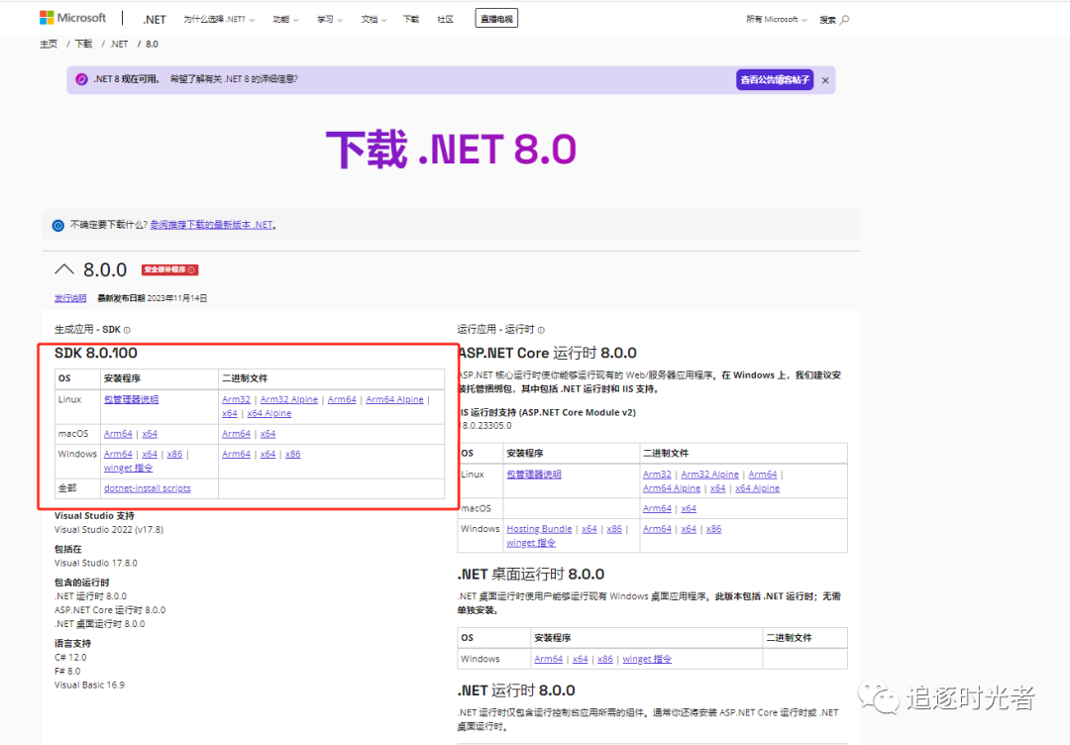The width and height of the screenshot is (1070, 745).
Task: Download SDK macOS Arm64 installer
Action: point(118,433)
